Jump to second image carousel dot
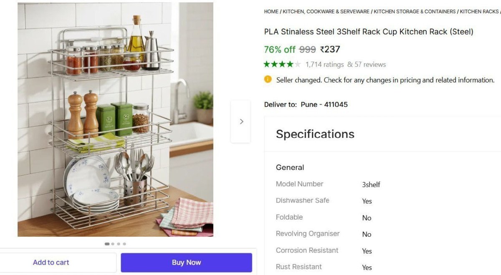 (x=113, y=244)
